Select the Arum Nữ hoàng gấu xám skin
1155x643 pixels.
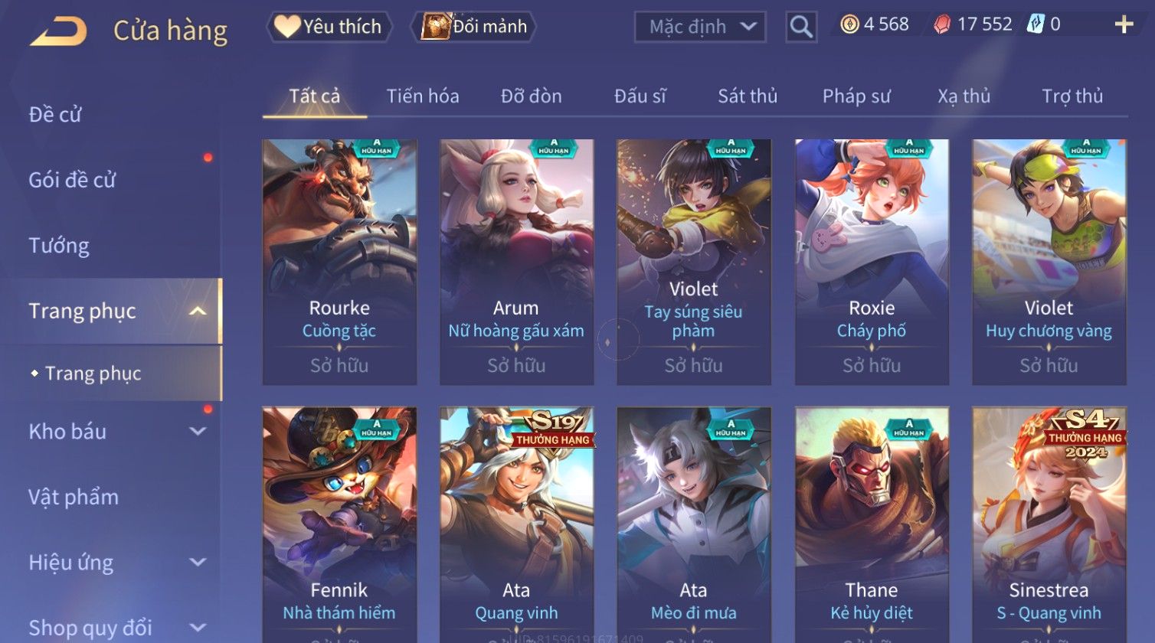point(516,262)
